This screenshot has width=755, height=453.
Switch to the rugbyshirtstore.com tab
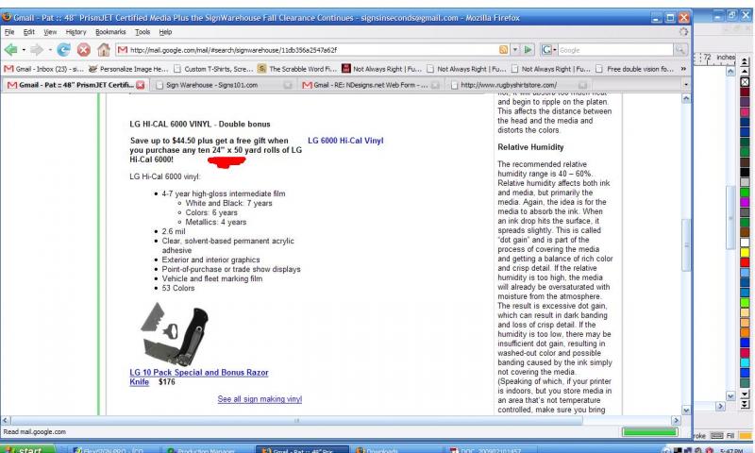pos(517,85)
